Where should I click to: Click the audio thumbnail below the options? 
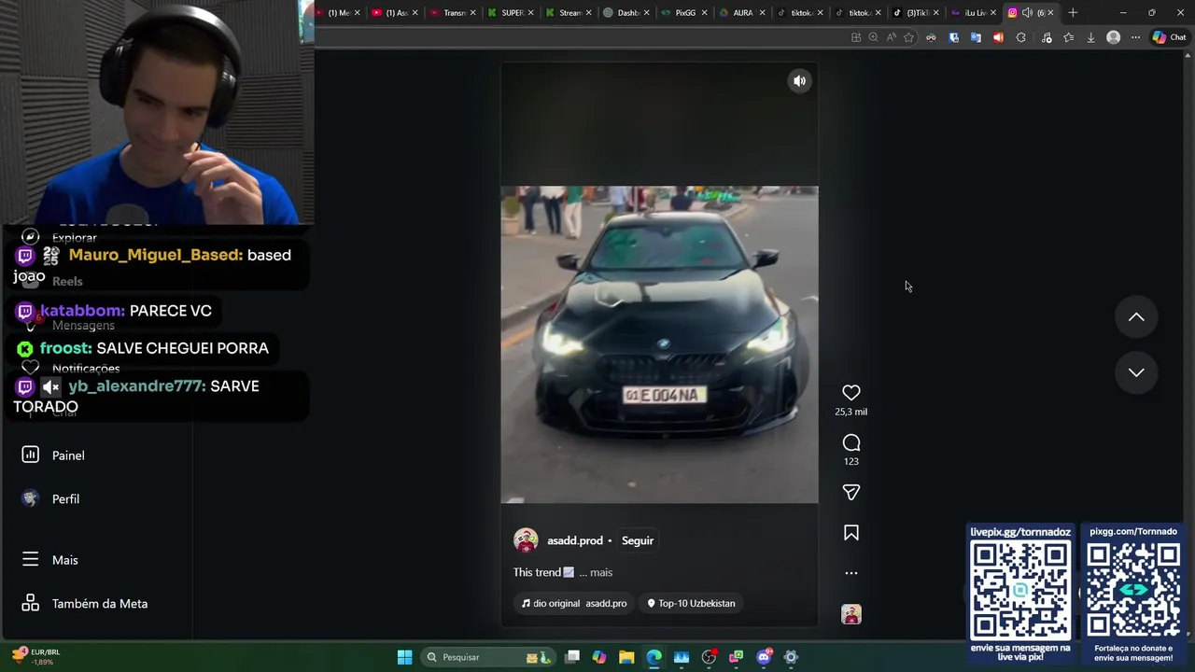tap(851, 614)
